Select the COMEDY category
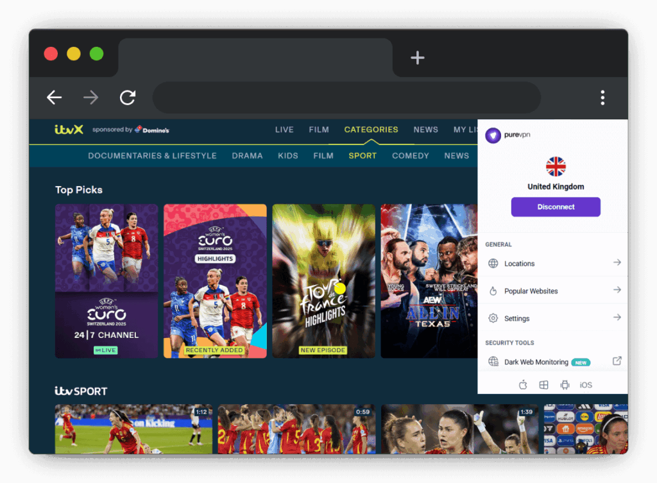657x483 pixels. tap(411, 156)
